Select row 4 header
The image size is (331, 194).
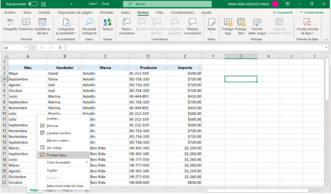tap(4, 79)
